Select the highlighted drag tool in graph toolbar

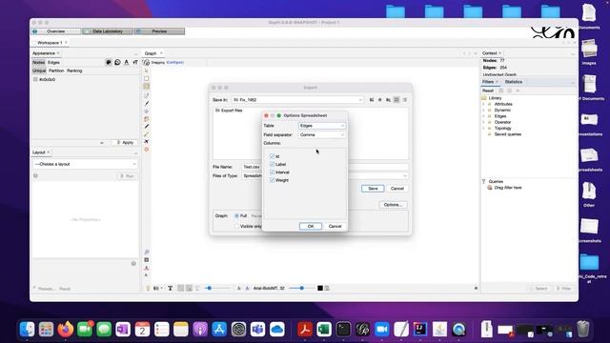[147, 87]
